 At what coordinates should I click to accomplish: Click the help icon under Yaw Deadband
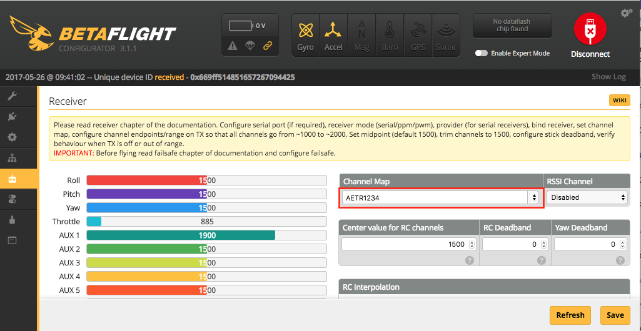tap(620, 260)
